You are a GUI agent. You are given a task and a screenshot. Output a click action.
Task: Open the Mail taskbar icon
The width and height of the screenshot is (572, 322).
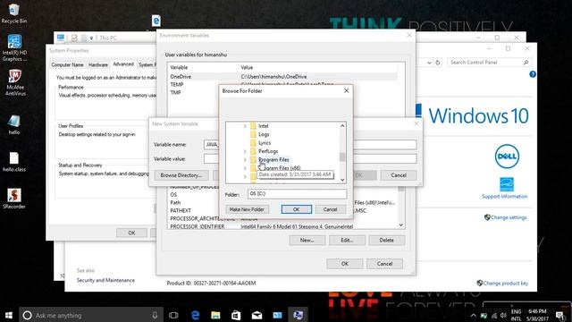pyautogui.click(x=257, y=315)
